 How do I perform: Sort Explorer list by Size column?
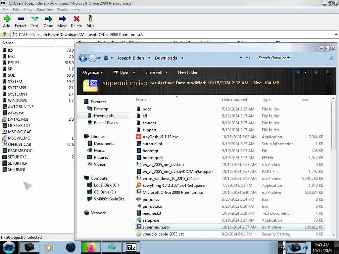pos(305,100)
